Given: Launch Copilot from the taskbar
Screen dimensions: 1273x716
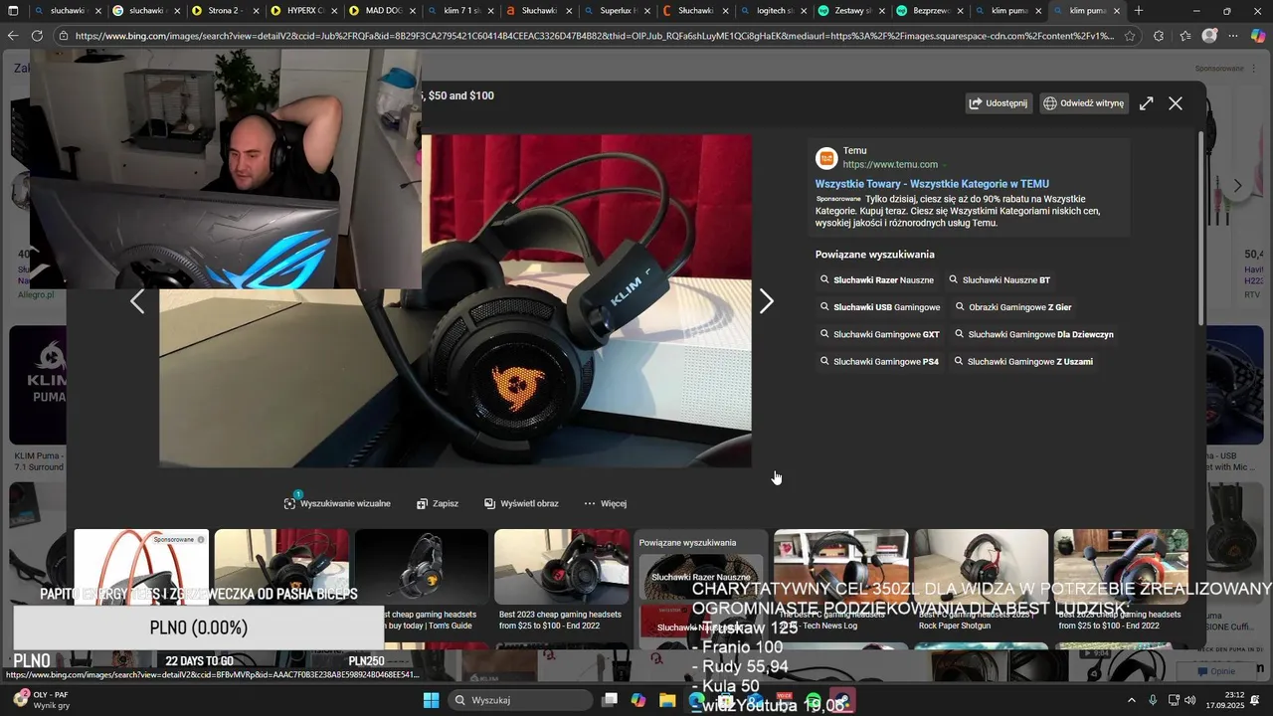Looking at the screenshot, I should point(638,700).
